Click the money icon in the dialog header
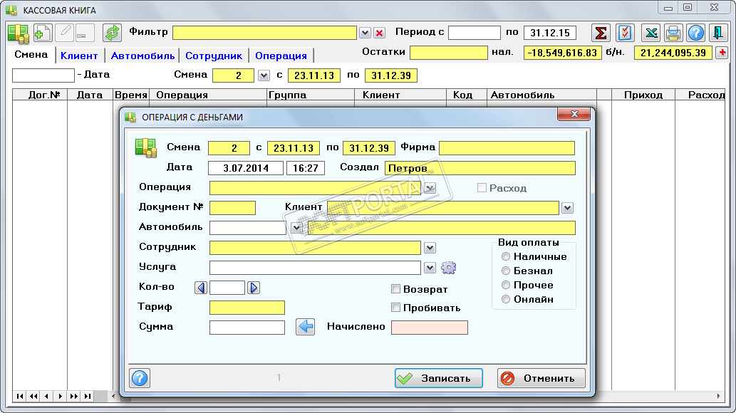This screenshot has width=736, height=413. (146, 148)
